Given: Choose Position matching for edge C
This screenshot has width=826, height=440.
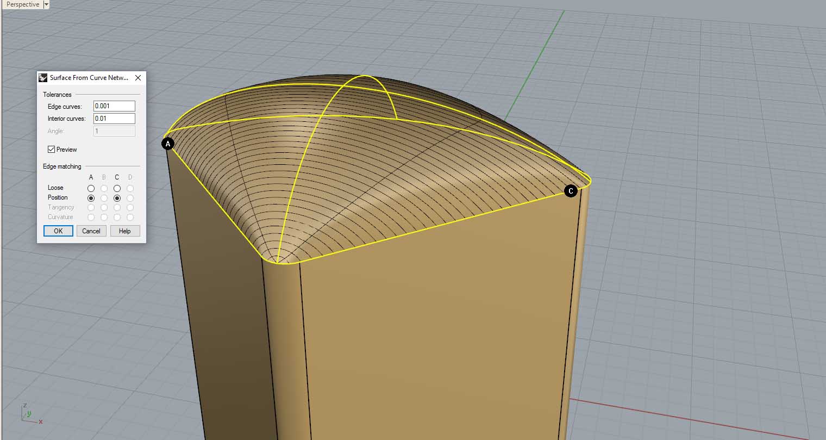Looking at the screenshot, I should click(x=117, y=198).
